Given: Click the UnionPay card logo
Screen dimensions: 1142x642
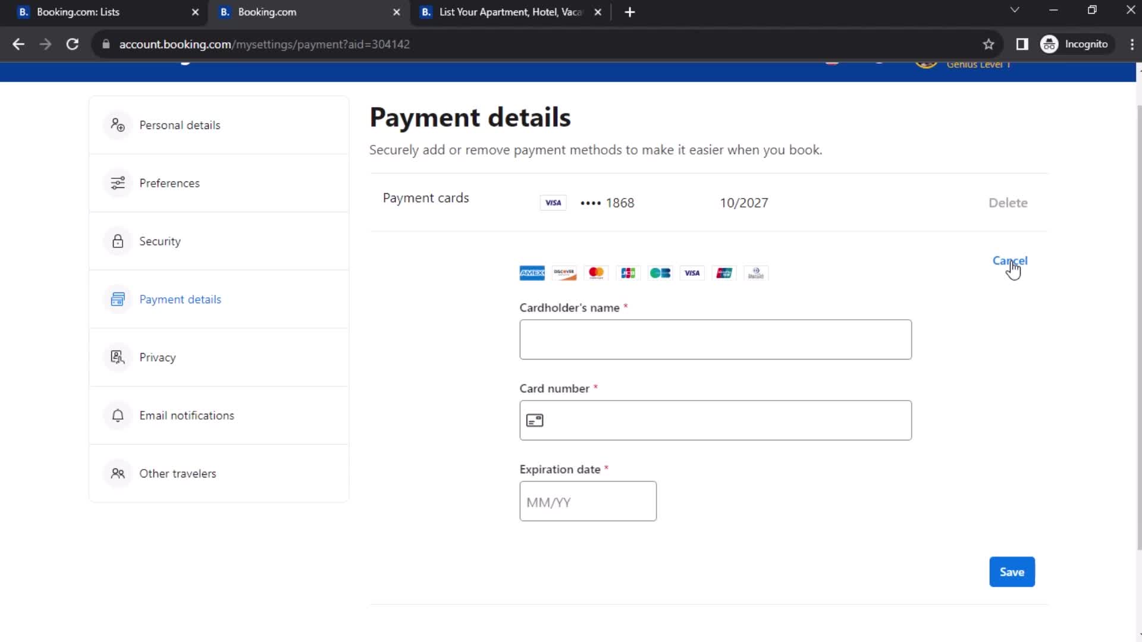Looking at the screenshot, I should 724,273.
